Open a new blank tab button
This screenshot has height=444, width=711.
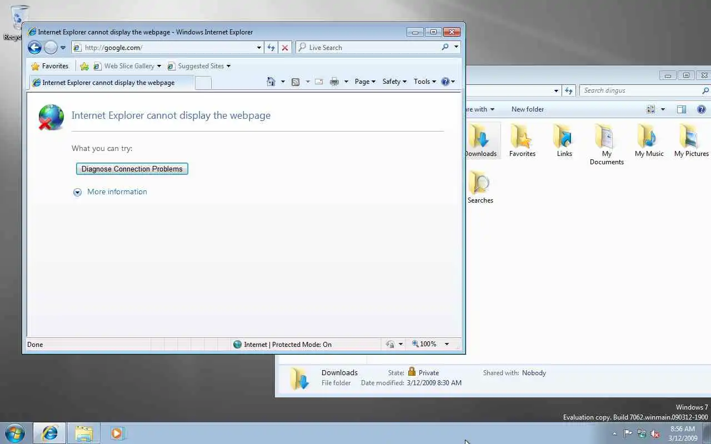pos(203,83)
